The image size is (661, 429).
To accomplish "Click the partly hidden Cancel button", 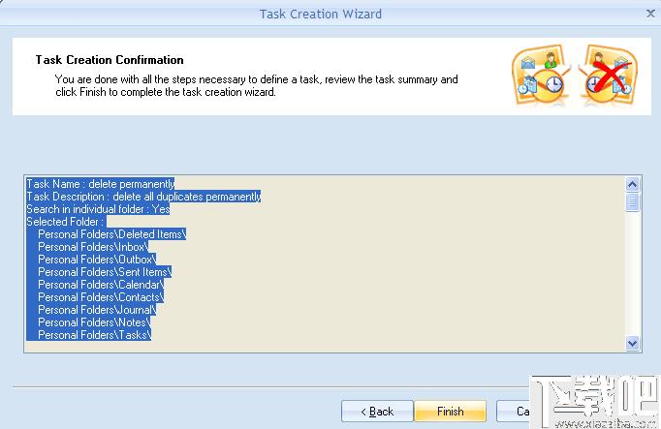I will (513, 411).
